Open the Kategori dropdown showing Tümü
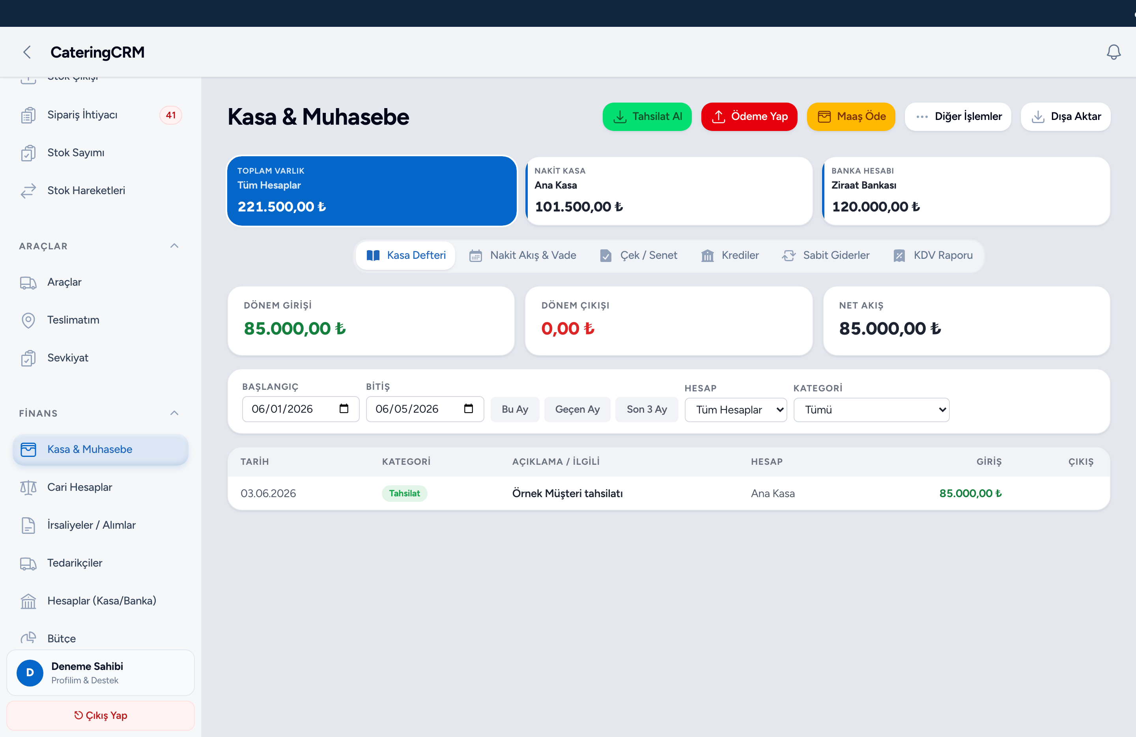This screenshot has width=1136, height=737. pos(871,410)
